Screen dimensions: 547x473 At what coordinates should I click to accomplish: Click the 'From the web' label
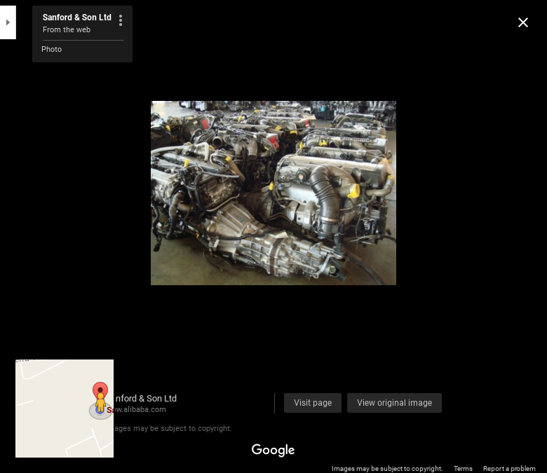(67, 29)
